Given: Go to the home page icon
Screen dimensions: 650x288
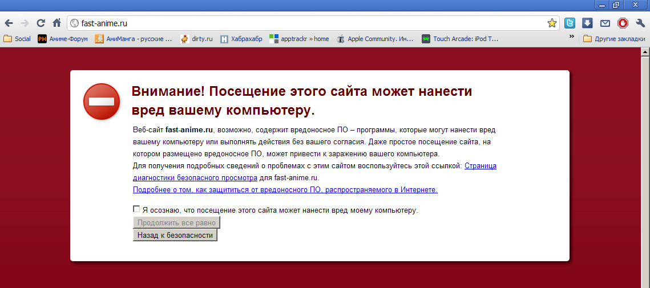Looking at the screenshot, I should (x=56, y=23).
